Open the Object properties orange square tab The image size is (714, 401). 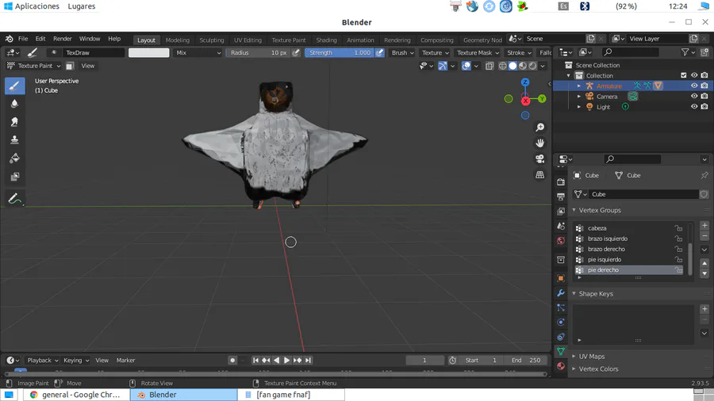coord(561,278)
